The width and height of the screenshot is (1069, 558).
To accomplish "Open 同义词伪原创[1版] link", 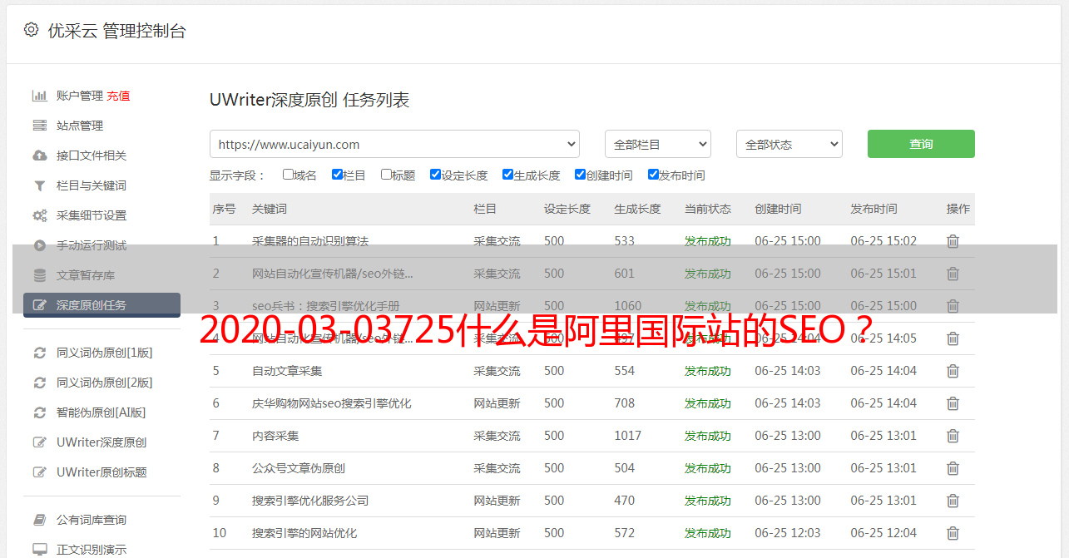I will tap(104, 353).
